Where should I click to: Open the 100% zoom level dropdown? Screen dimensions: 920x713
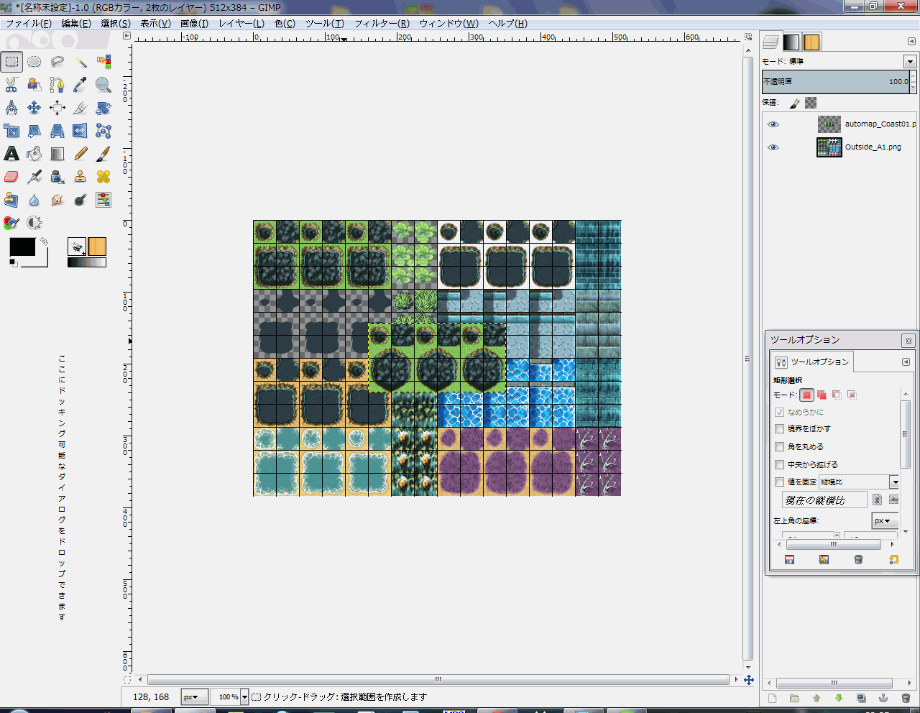pos(244,697)
